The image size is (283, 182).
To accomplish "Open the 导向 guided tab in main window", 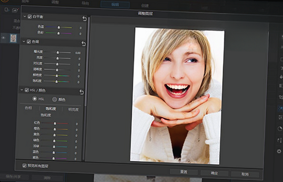I will [85, 3].
